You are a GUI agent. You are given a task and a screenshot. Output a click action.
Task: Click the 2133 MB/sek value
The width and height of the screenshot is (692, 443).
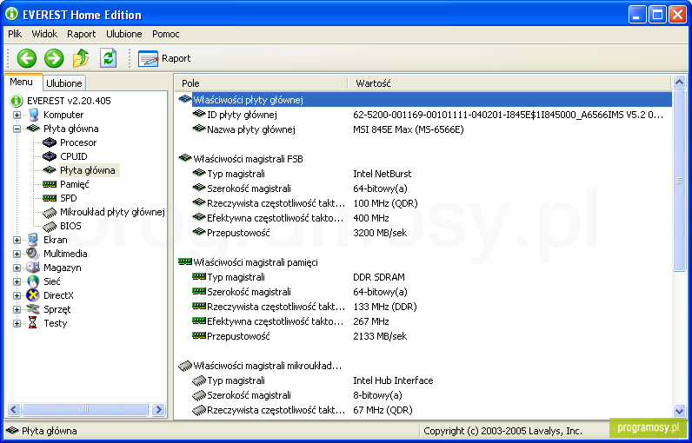380,336
